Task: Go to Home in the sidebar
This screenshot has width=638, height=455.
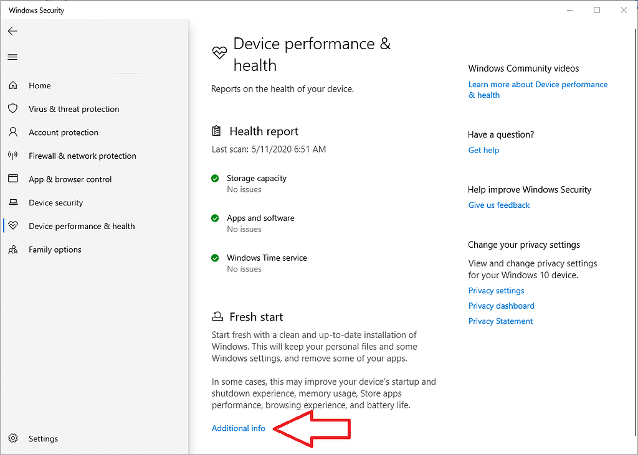Action: pyautogui.click(x=95, y=85)
